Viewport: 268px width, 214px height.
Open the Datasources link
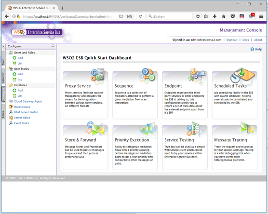coord(22,107)
